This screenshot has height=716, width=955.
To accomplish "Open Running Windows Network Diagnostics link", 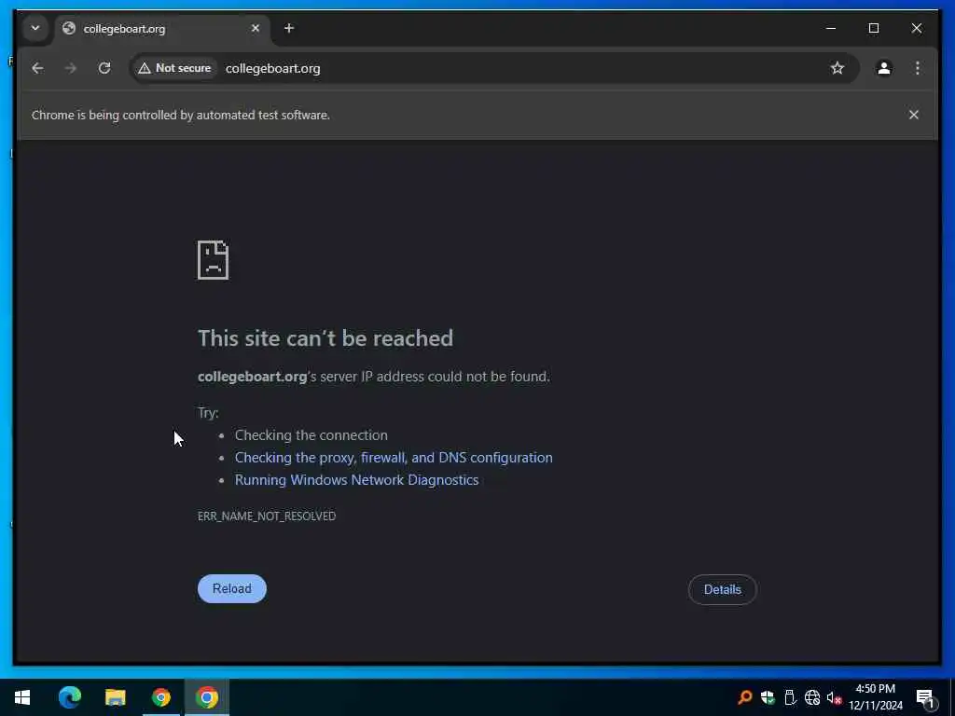I will pyautogui.click(x=357, y=480).
